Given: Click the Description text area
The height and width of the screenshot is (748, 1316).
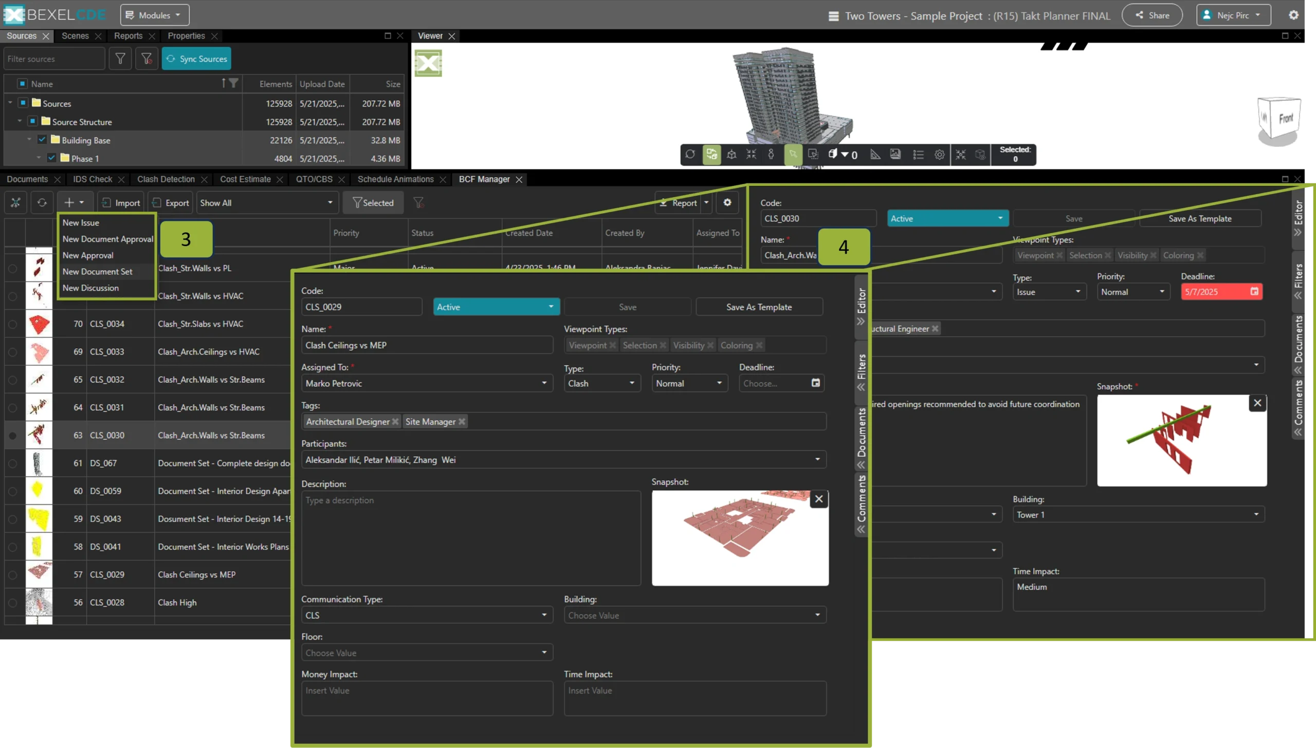Looking at the screenshot, I should [x=471, y=538].
